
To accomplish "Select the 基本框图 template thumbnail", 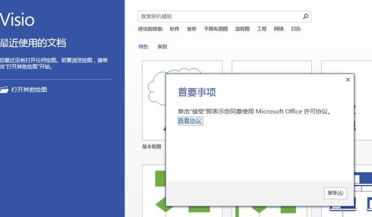I will (153, 100).
